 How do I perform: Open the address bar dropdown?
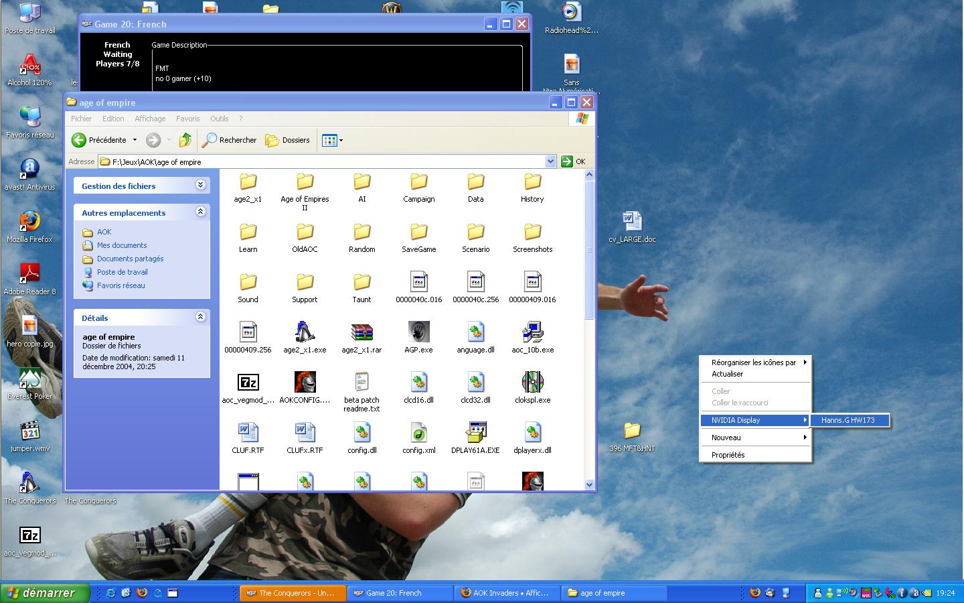click(550, 161)
